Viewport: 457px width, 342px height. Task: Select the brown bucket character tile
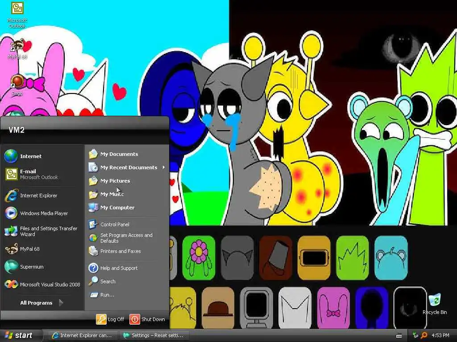point(276,258)
